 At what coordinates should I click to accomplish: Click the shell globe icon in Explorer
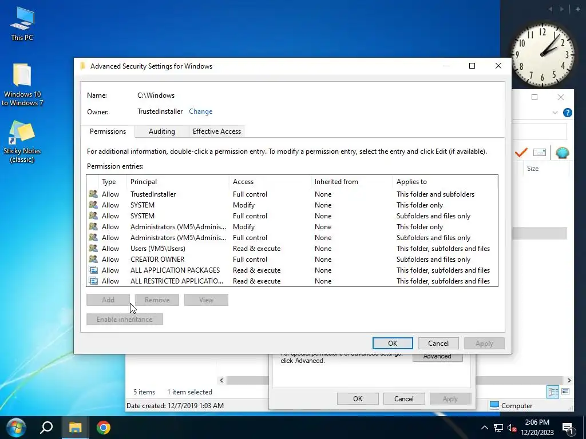(x=562, y=152)
